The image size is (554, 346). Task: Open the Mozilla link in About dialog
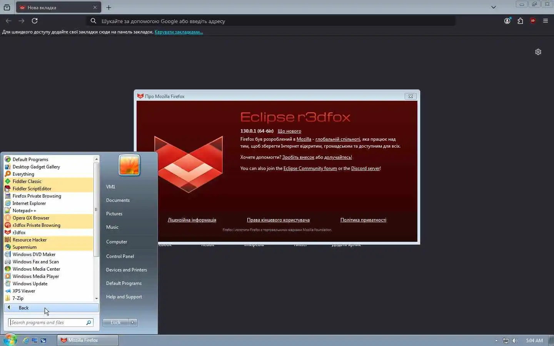304,139
